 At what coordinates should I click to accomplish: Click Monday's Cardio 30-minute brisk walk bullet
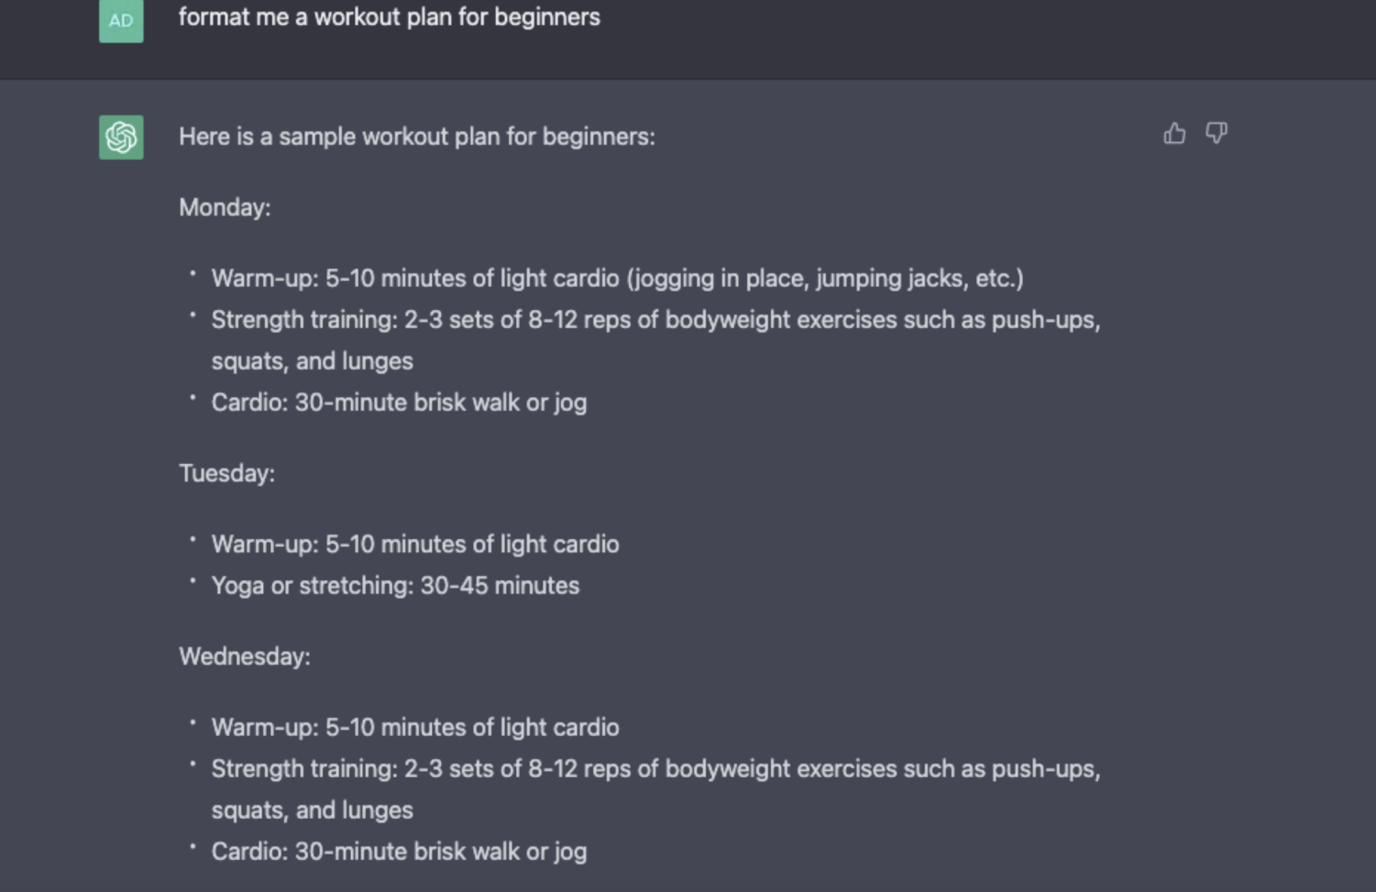tap(399, 402)
